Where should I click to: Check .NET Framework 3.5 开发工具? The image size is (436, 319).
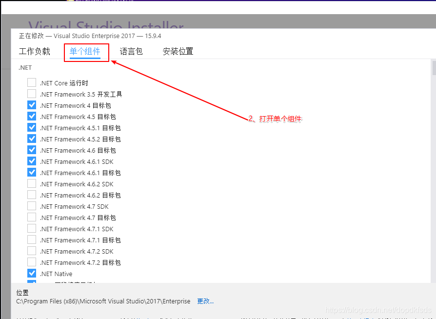click(x=32, y=94)
